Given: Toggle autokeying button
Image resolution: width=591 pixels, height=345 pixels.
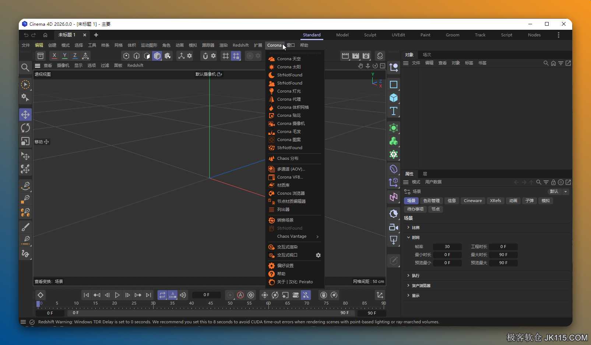Looking at the screenshot, I should (x=240, y=295).
